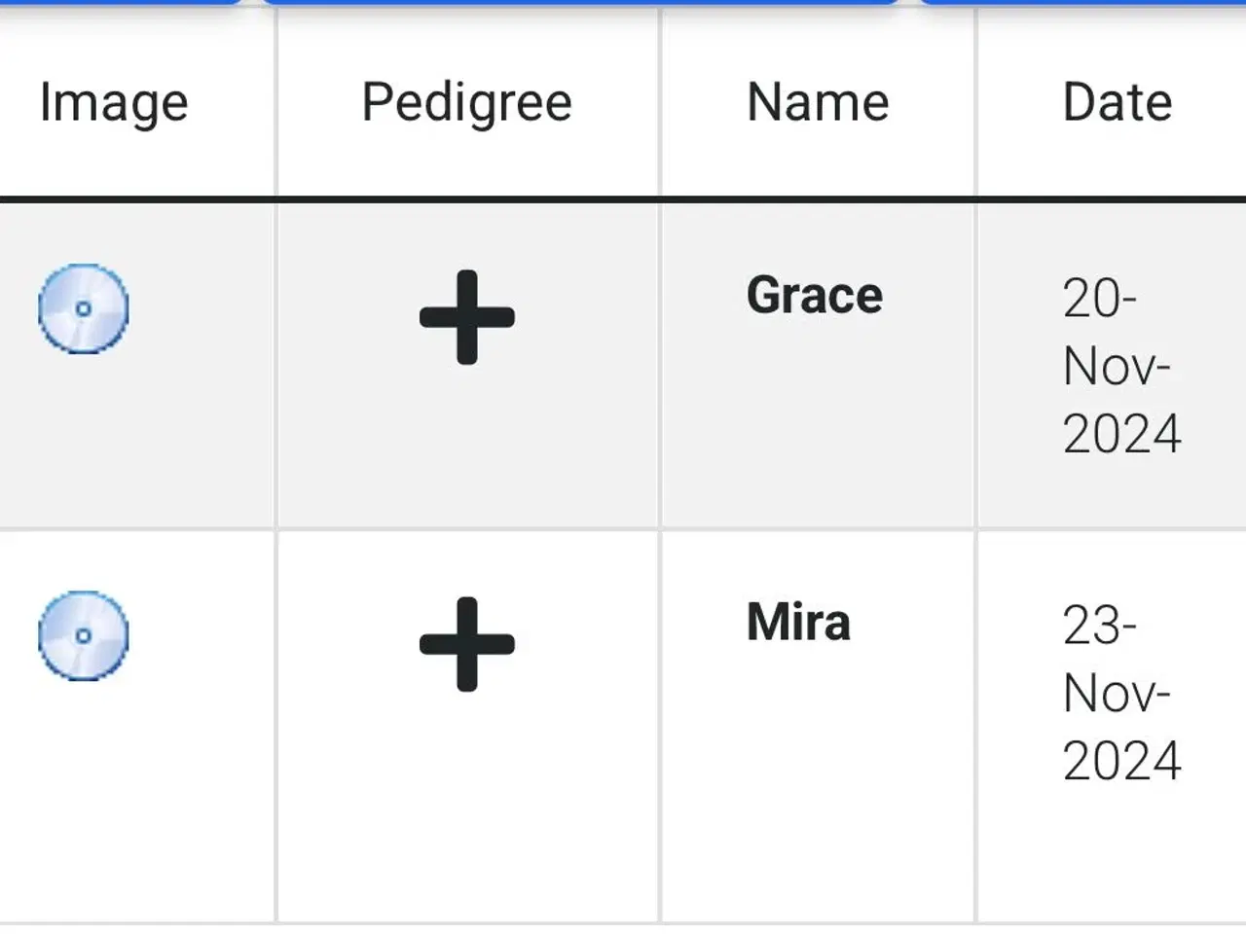The image size is (1246, 934).
Task: Sort by the Date column header
Action: click(1118, 102)
